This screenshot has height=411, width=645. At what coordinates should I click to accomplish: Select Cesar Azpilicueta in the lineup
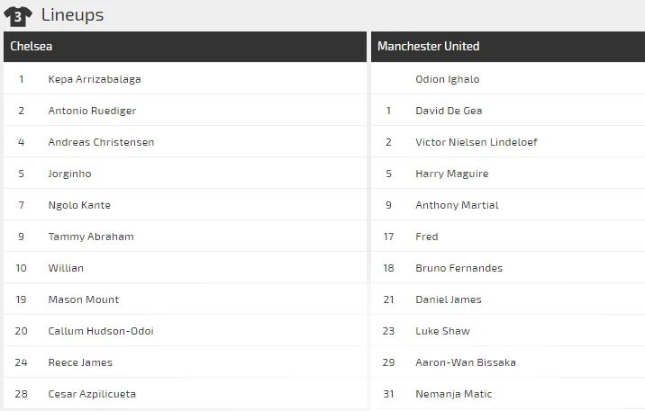tap(92, 394)
